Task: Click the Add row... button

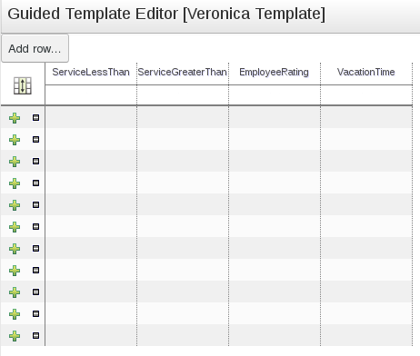Action: (x=35, y=48)
